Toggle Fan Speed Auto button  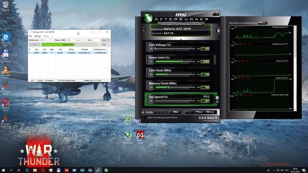[x=206, y=97]
